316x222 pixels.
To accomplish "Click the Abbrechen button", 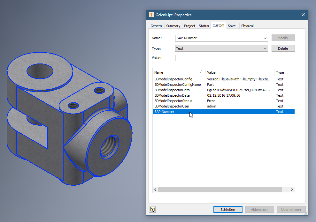I will (x=259, y=209).
